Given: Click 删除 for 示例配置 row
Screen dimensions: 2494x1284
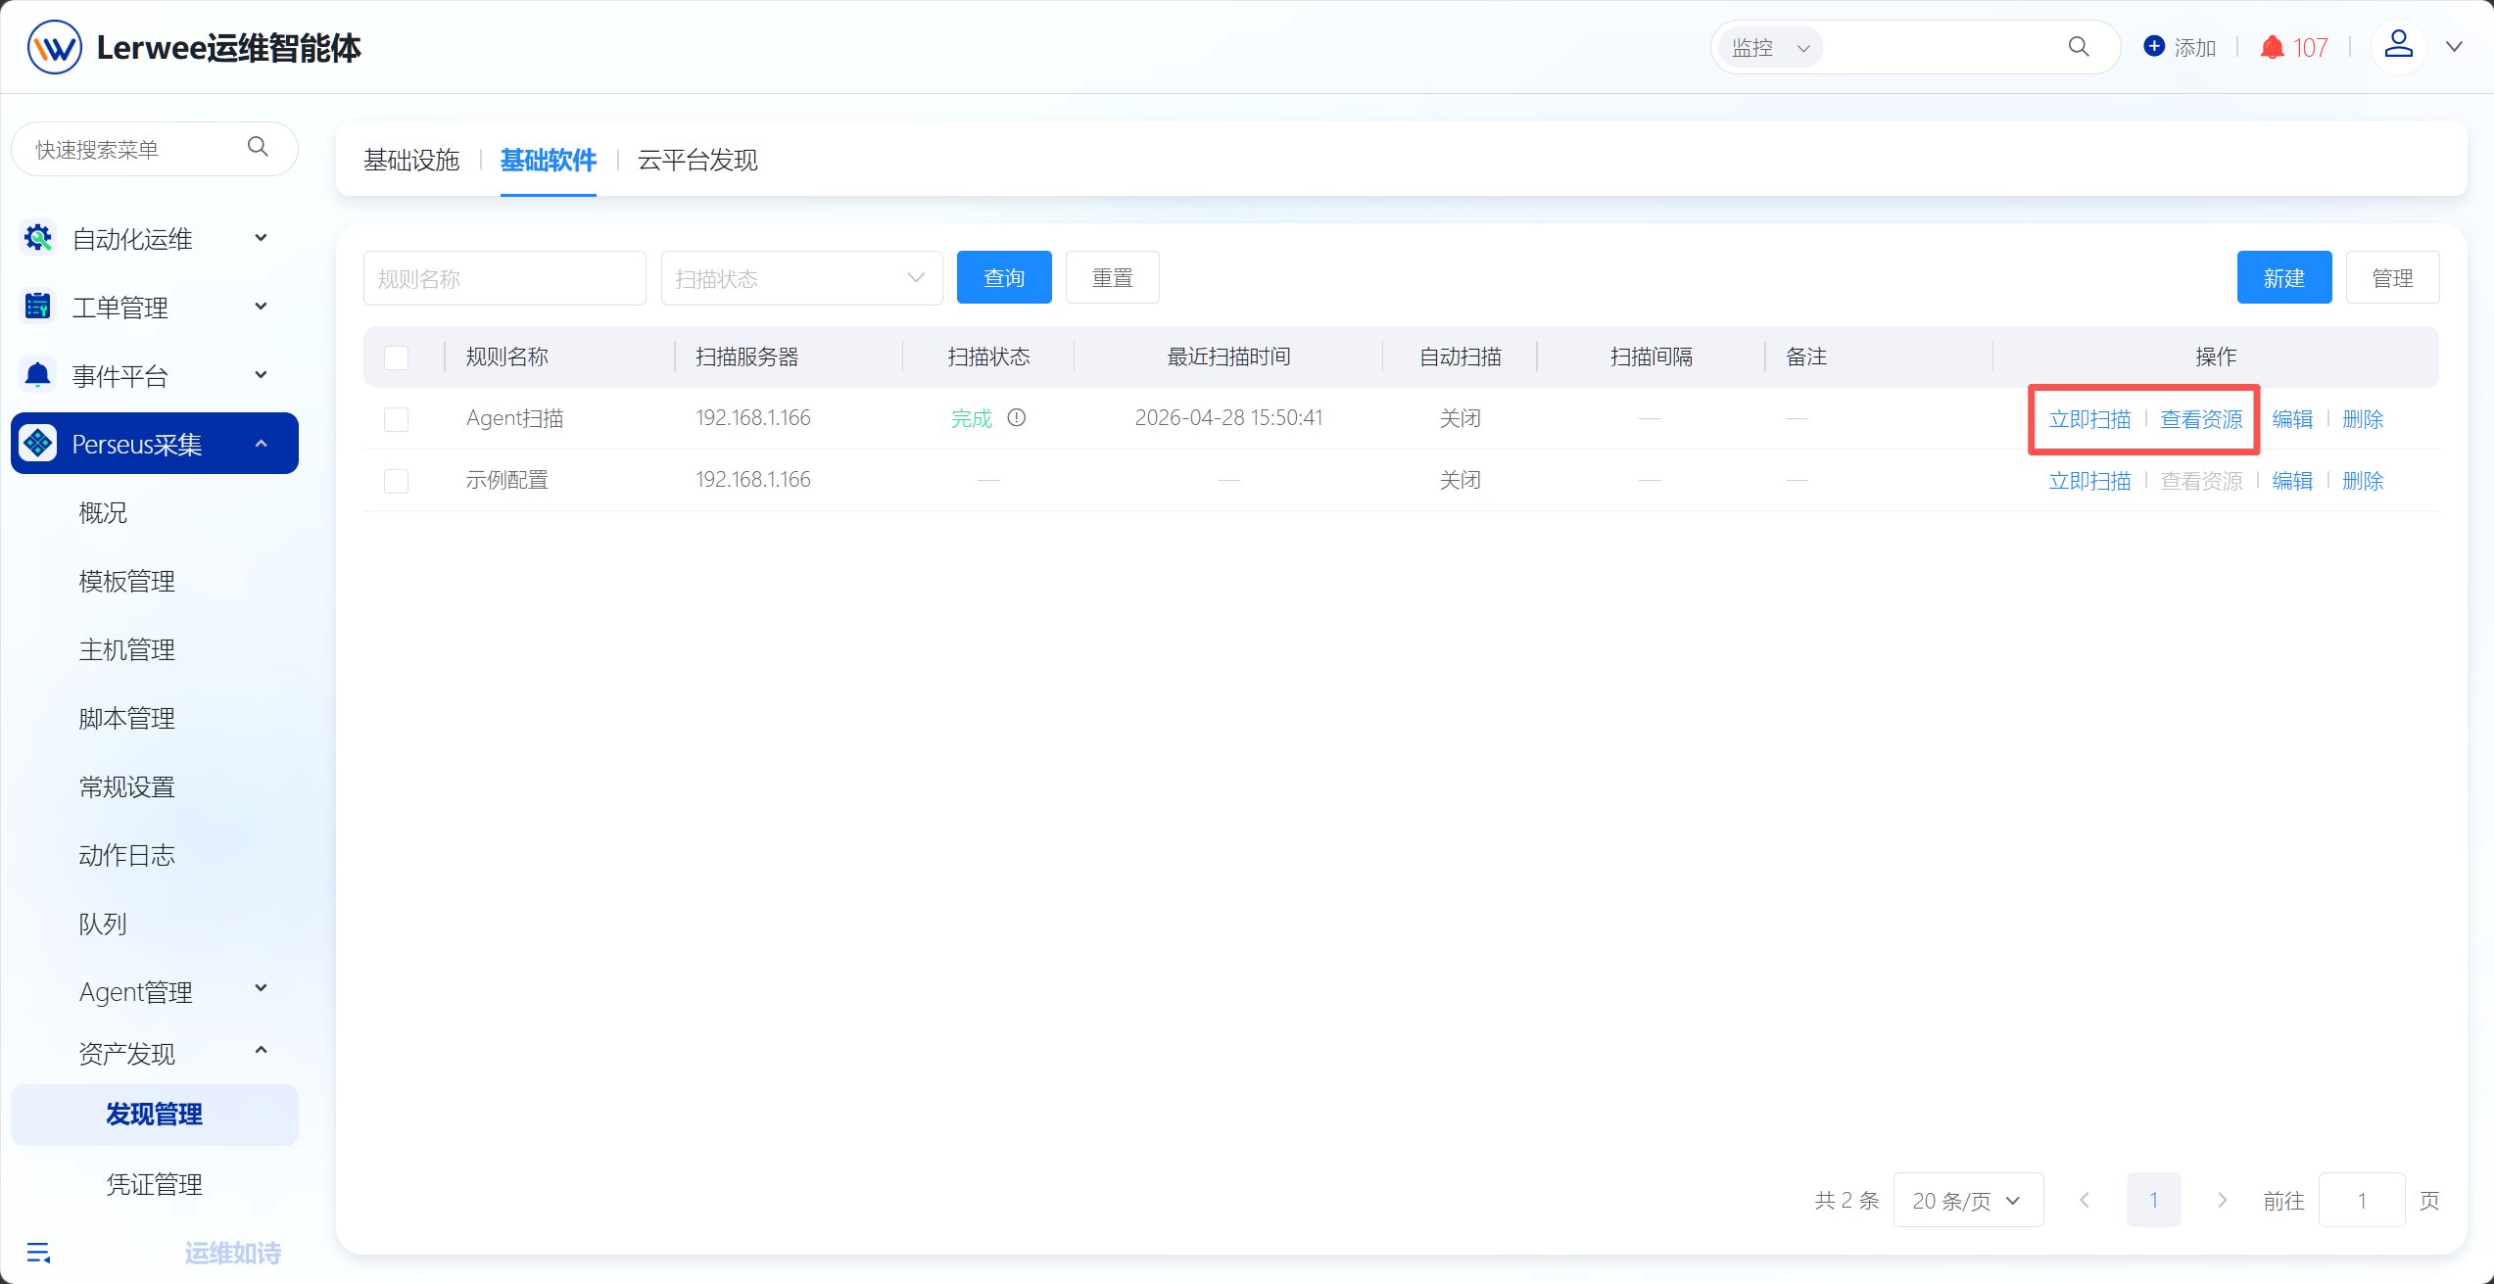Looking at the screenshot, I should pos(2363,481).
